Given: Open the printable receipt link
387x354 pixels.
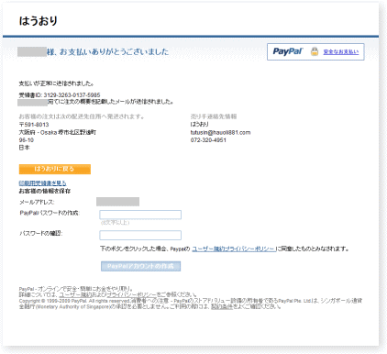Looking at the screenshot, I should tap(42, 183).
